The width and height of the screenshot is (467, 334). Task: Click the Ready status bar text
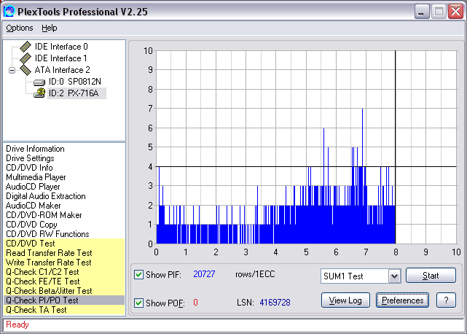click(17, 325)
